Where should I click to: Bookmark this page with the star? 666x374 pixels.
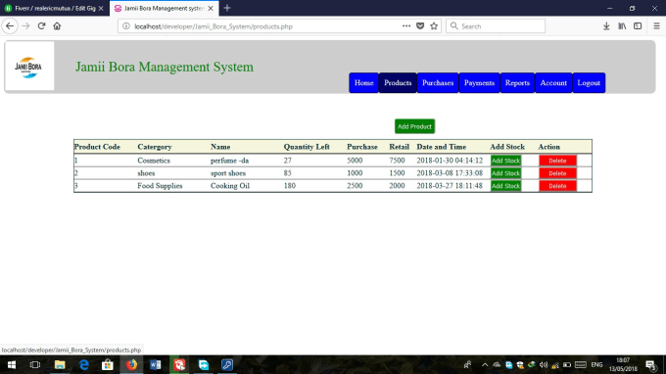click(434, 25)
